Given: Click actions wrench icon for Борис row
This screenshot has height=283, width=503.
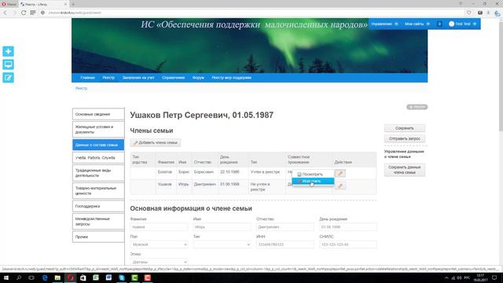Looking at the screenshot, I should pyautogui.click(x=340, y=173).
